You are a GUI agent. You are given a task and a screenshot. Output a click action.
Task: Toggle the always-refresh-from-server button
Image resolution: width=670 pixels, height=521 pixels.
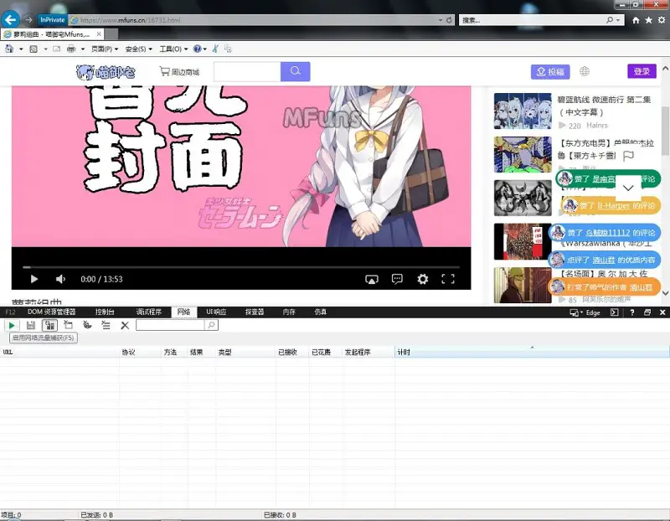tap(49, 325)
